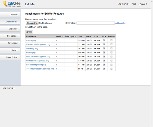153x127 pixels.
Task: Click version 1 link for Ferrilli.png
Action: coord(56,52)
